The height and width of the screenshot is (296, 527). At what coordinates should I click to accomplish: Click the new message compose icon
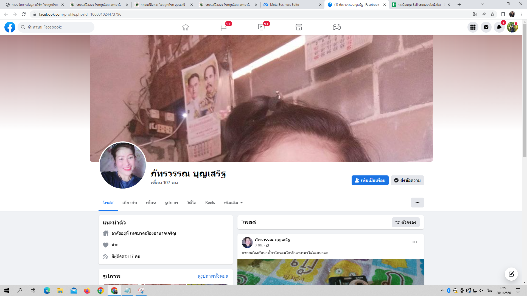(511, 274)
